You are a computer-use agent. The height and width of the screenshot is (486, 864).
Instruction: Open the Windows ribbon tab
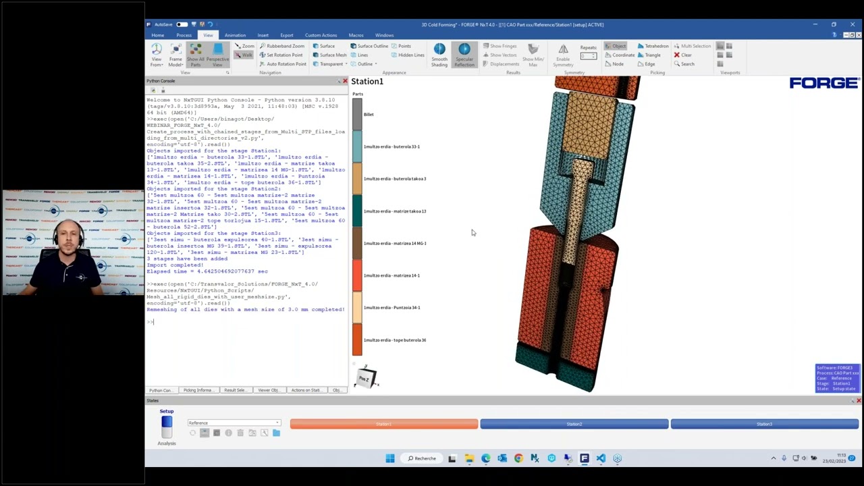[384, 35]
